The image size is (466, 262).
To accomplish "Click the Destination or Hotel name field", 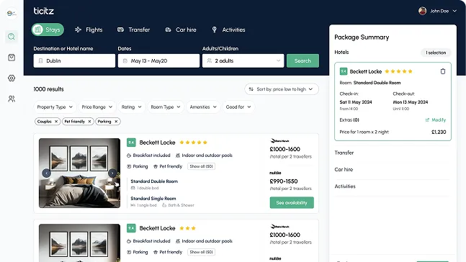I will click(74, 61).
